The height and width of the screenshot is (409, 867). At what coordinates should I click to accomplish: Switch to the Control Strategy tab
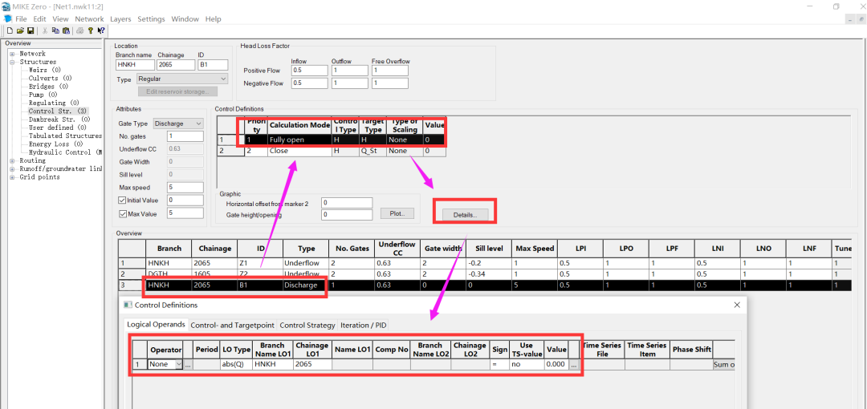(x=307, y=325)
